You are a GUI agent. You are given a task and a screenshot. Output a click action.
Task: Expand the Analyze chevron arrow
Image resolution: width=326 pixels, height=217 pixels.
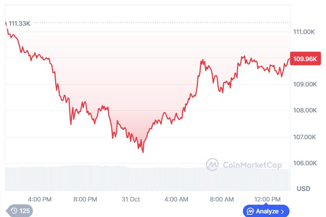[x=282, y=211]
